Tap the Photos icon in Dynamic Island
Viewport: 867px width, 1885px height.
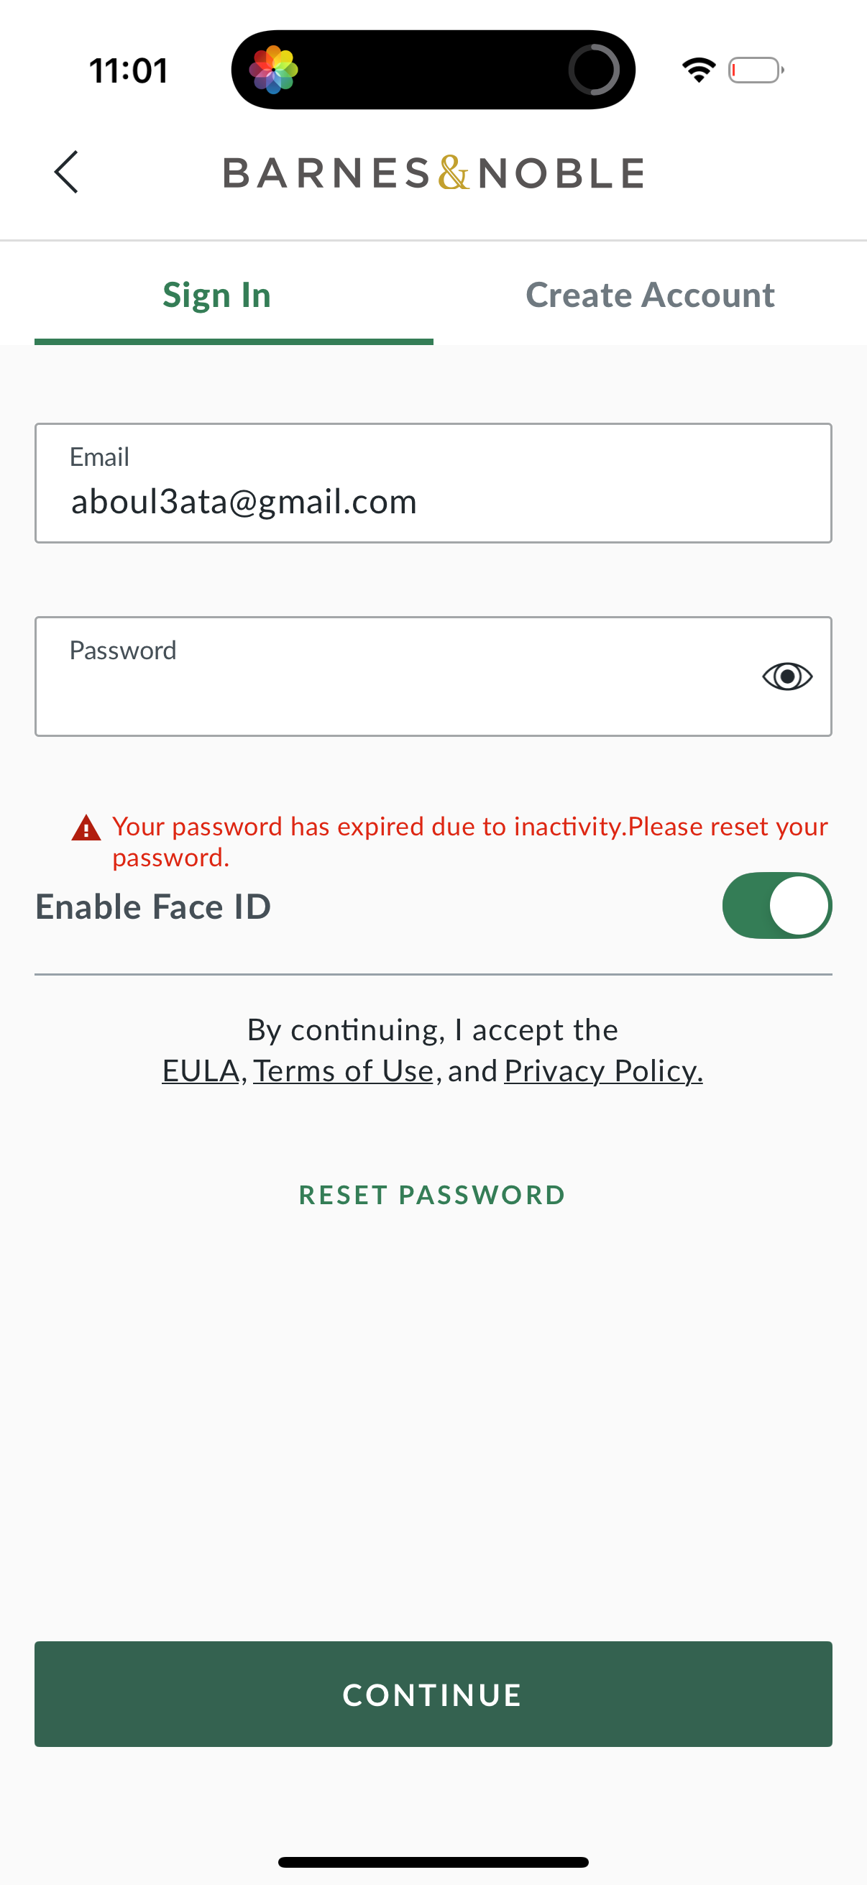pyautogui.click(x=274, y=70)
